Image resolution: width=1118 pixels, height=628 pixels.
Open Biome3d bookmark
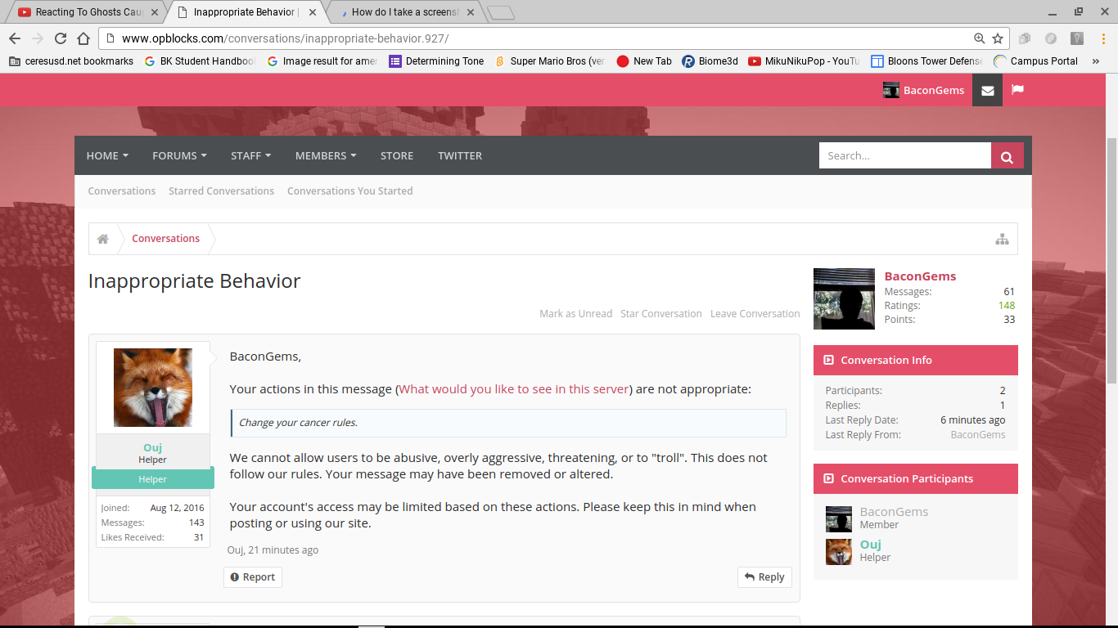point(710,61)
